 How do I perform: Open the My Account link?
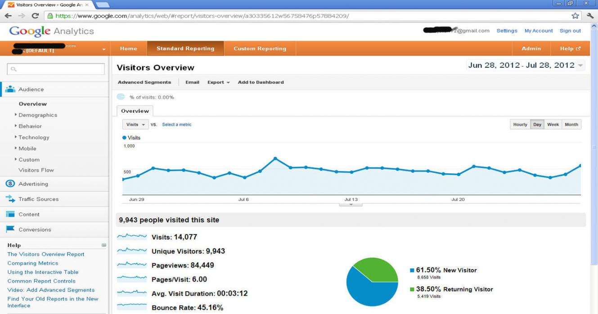[x=539, y=31]
